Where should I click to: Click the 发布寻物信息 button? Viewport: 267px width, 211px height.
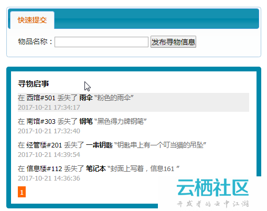pyautogui.click(x=173, y=42)
